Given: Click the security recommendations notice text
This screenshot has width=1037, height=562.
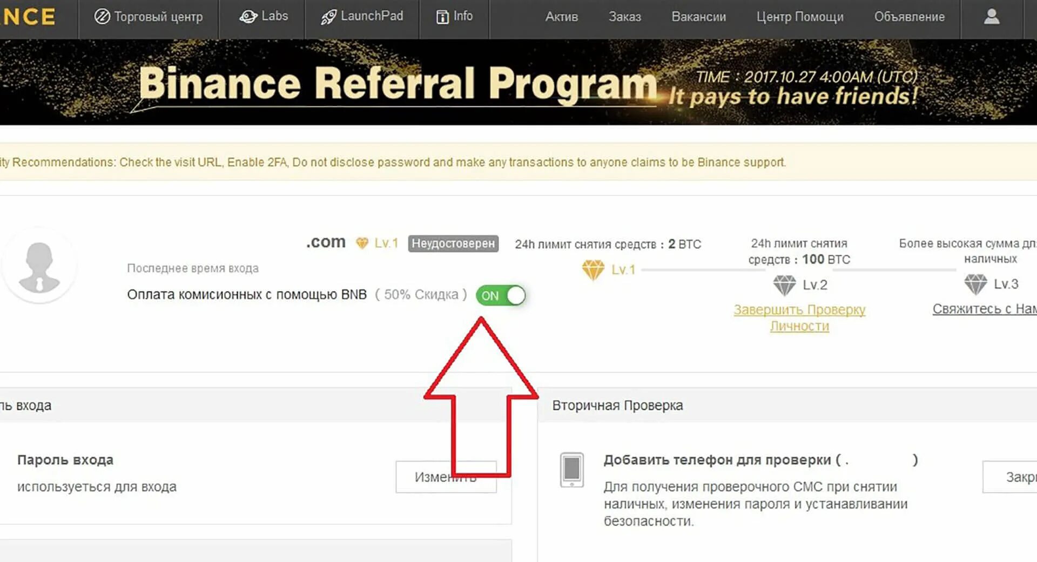Looking at the screenshot, I should pos(393,162).
